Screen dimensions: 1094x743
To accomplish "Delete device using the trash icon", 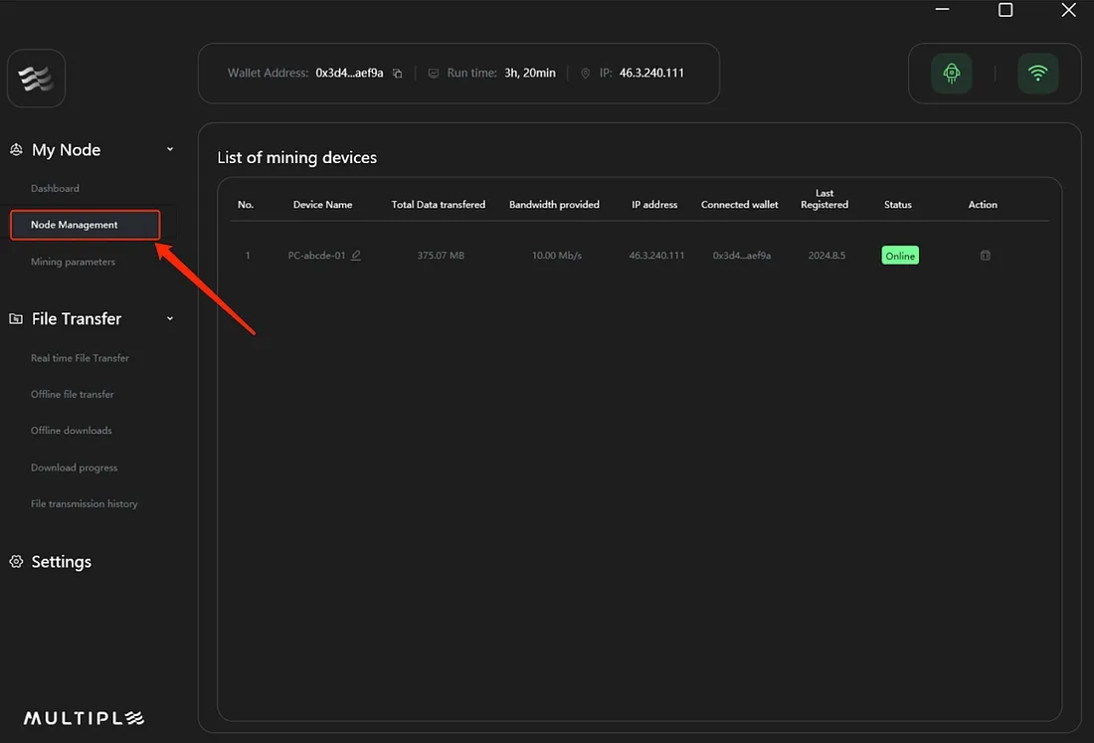I will tap(985, 256).
